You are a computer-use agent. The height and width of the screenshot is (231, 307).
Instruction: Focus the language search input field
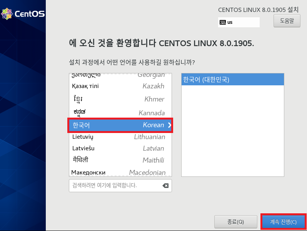(x=120, y=186)
